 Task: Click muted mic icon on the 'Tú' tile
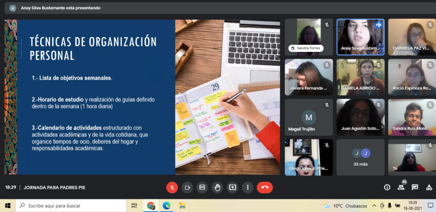coord(430,145)
